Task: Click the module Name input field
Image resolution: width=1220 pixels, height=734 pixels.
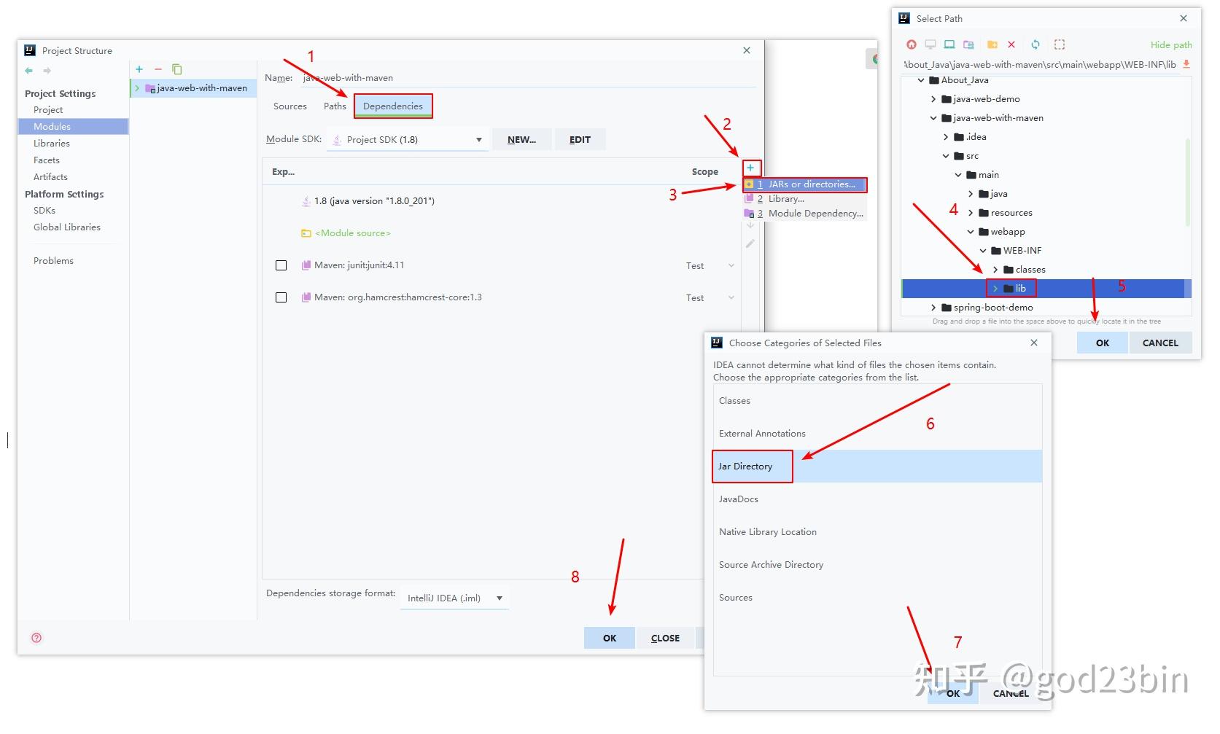Action: tap(529, 78)
